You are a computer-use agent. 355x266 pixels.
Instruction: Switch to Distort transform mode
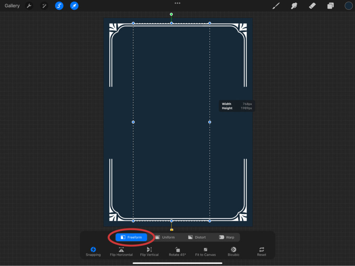pos(197,237)
